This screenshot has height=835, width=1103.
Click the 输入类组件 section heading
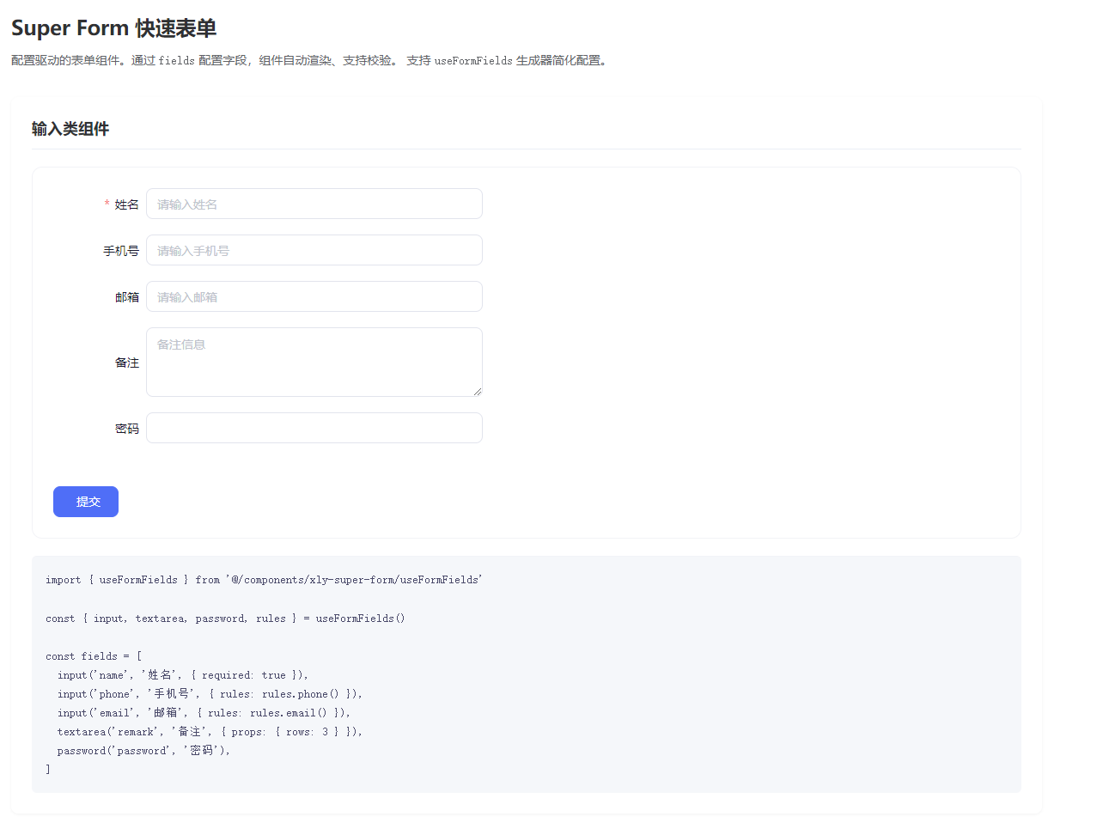(x=70, y=129)
